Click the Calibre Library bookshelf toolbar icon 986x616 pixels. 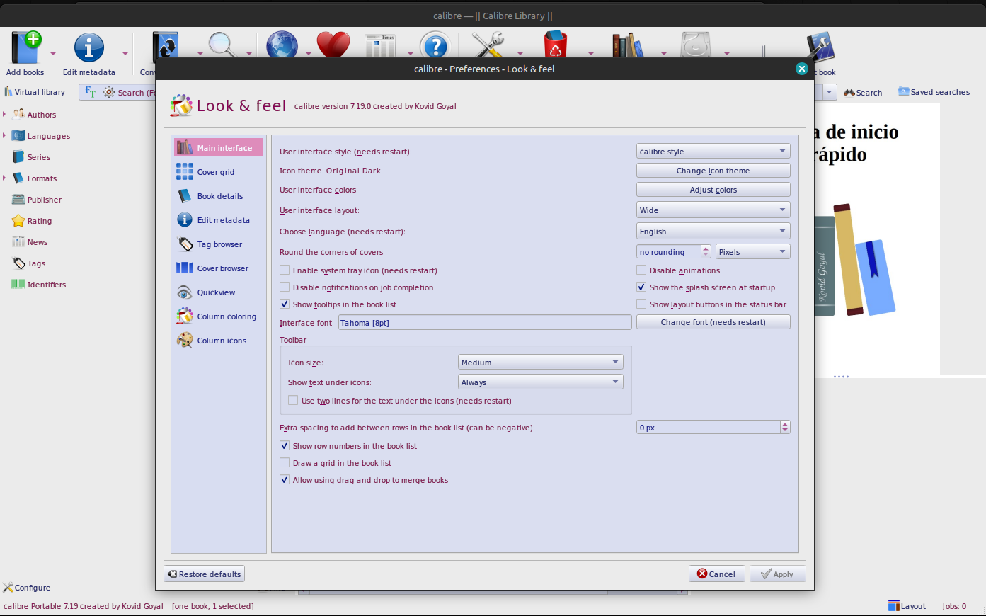629,44
